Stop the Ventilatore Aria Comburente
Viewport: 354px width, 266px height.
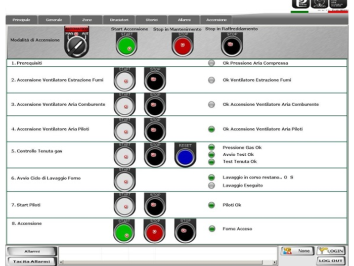[x=155, y=105]
